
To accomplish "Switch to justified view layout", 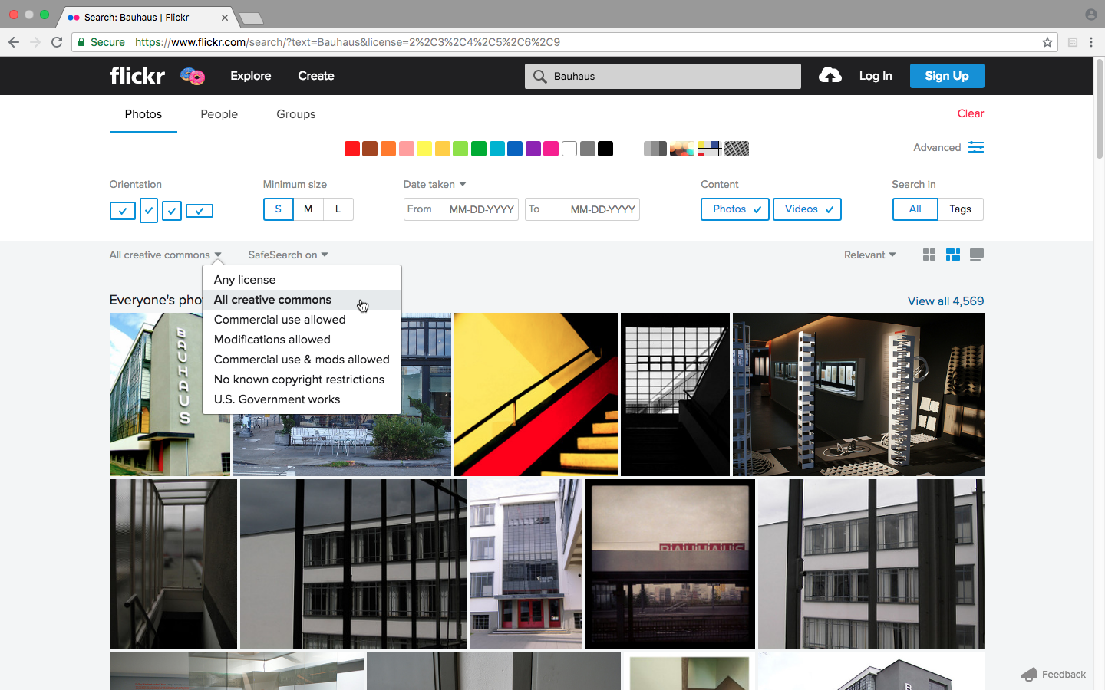I will (x=952, y=255).
